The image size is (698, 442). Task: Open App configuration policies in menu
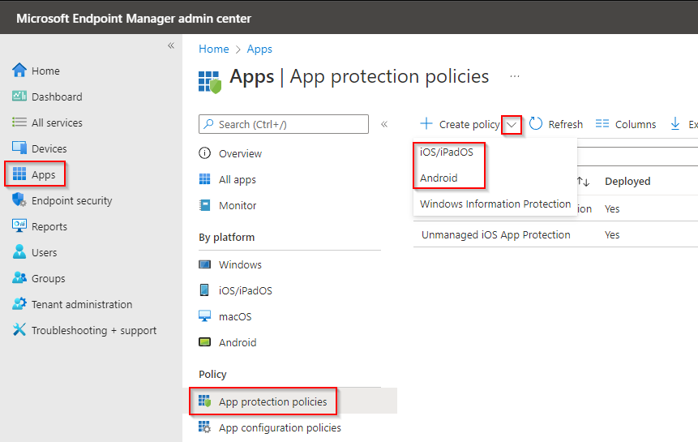click(280, 427)
